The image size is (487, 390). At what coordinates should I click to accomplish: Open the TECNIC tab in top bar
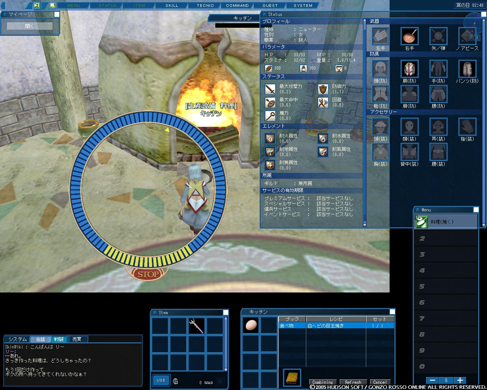point(205,5)
